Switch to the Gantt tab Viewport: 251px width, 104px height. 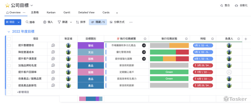click(x=67, y=12)
